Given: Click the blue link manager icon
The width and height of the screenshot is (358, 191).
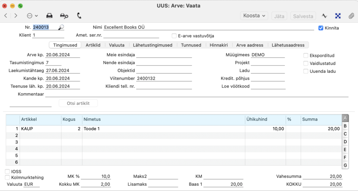Looking at the screenshot, I should pyautogui.click(x=338, y=16).
